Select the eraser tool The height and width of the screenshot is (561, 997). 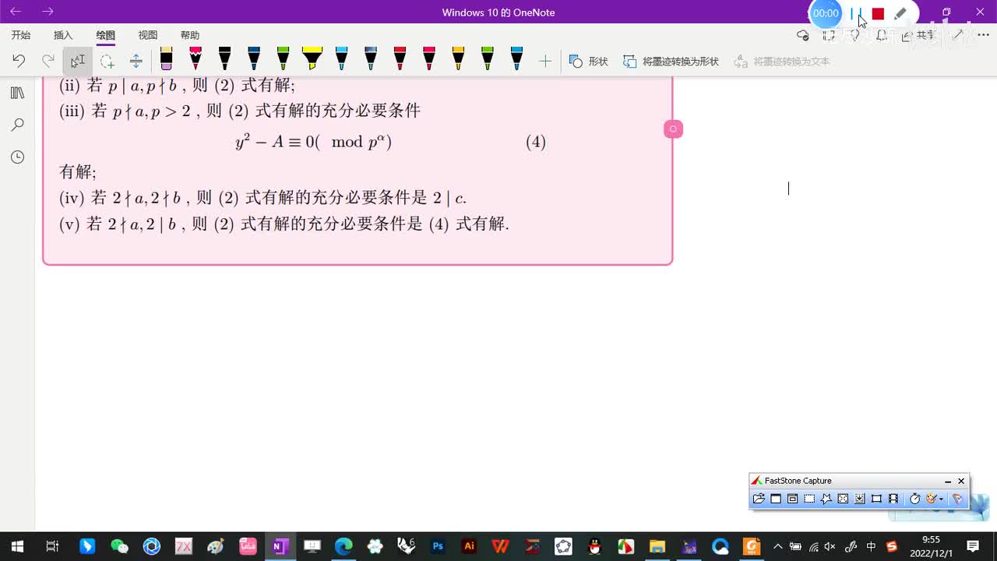(166, 59)
